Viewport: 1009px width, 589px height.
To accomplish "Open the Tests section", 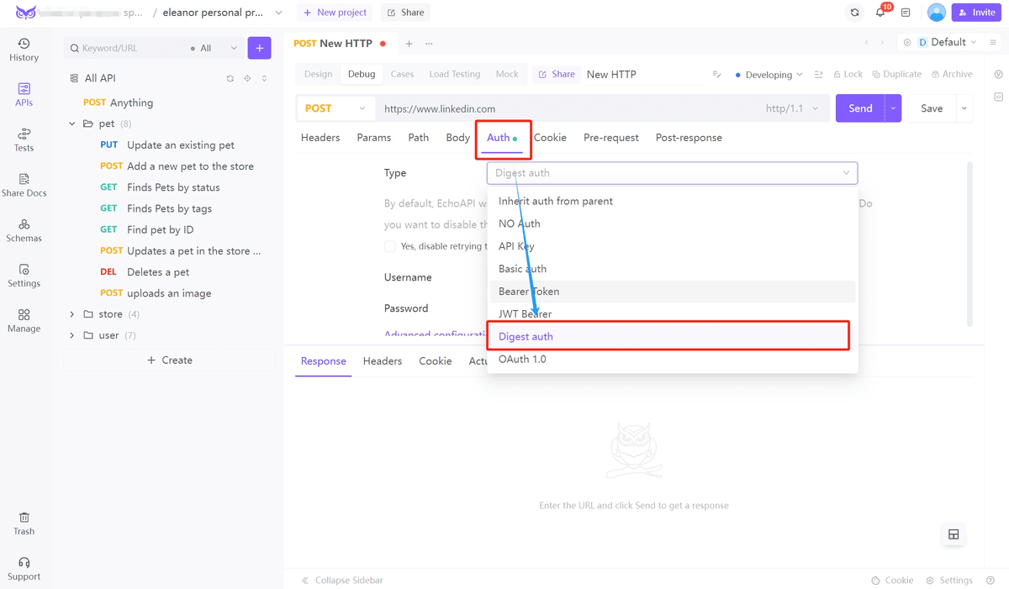I will click(x=24, y=139).
